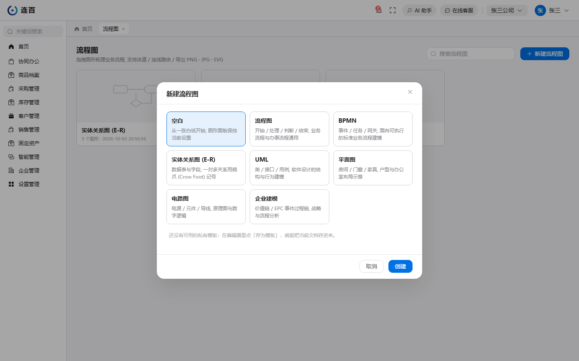Viewport: 579px width, 361px height.
Task: Select the 平面图 template card
Action: [373, 168]
